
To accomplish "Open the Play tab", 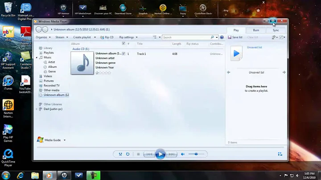I will pyautogui.click(x=236, y=30).
